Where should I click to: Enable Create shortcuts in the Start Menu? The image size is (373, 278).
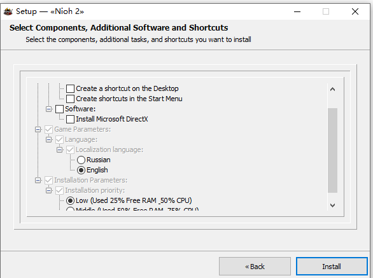coord(70,99)
